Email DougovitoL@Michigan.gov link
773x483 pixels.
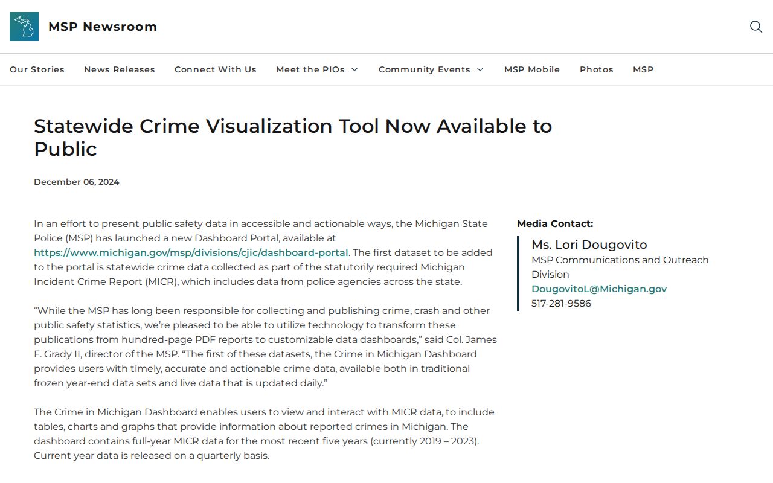point(599,289)
